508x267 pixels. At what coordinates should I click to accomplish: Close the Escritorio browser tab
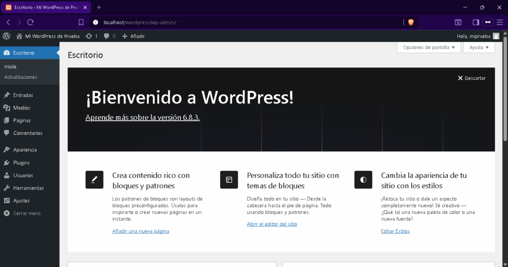tap(85, 7)
